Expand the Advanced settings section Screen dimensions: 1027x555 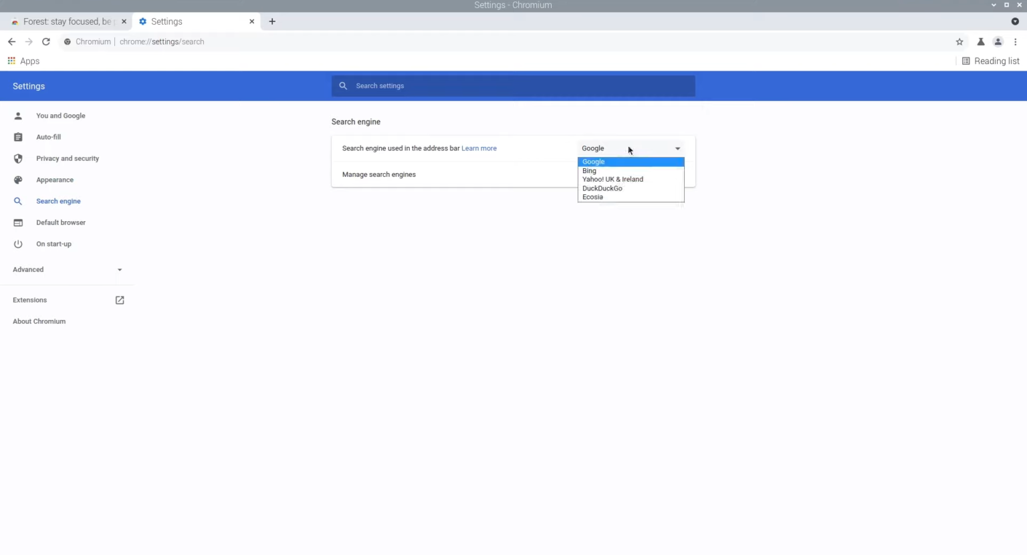coord(119,269)
